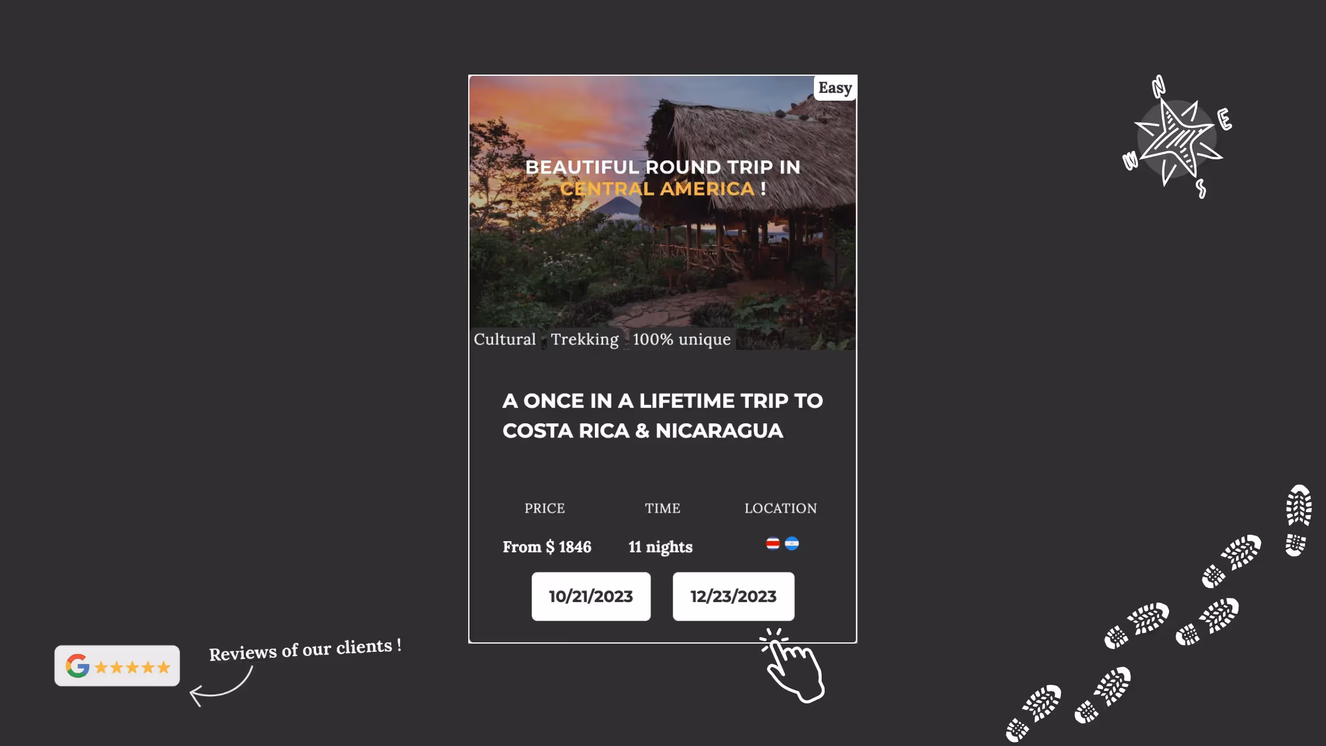Screen dimensions: 1326x746
Task: Click the Easy difficulty badge
Action: coord(835,88)
